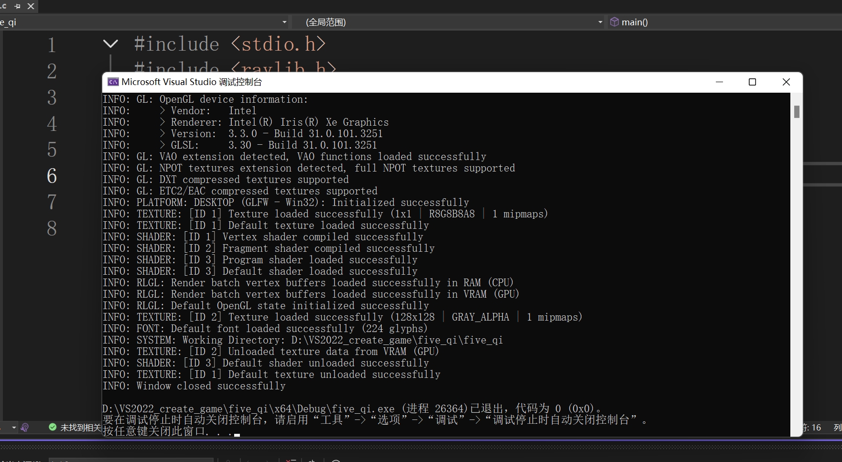Pin the open editor tab
The image size is (842, 462).
coord(18,6)
